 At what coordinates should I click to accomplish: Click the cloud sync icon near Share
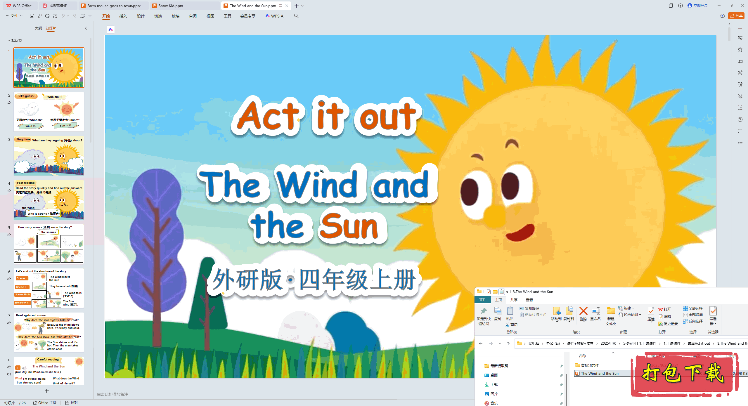722,16
